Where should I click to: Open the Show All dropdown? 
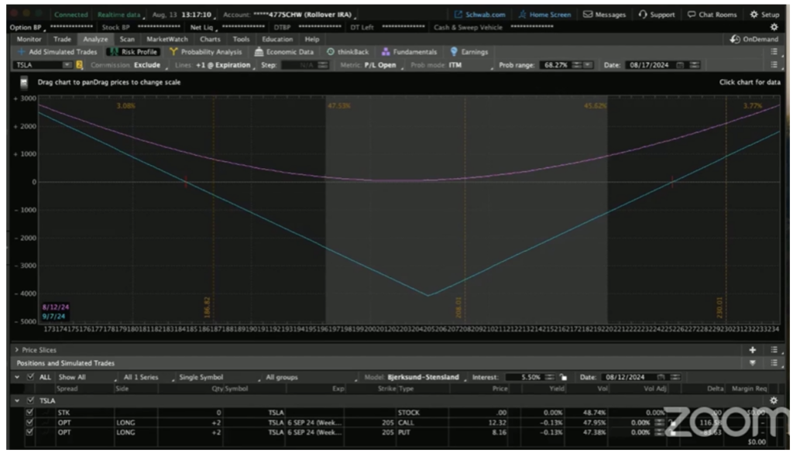87,377
